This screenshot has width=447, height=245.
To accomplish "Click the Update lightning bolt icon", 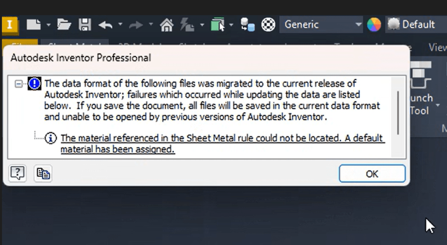I will [x=187, y=24].
